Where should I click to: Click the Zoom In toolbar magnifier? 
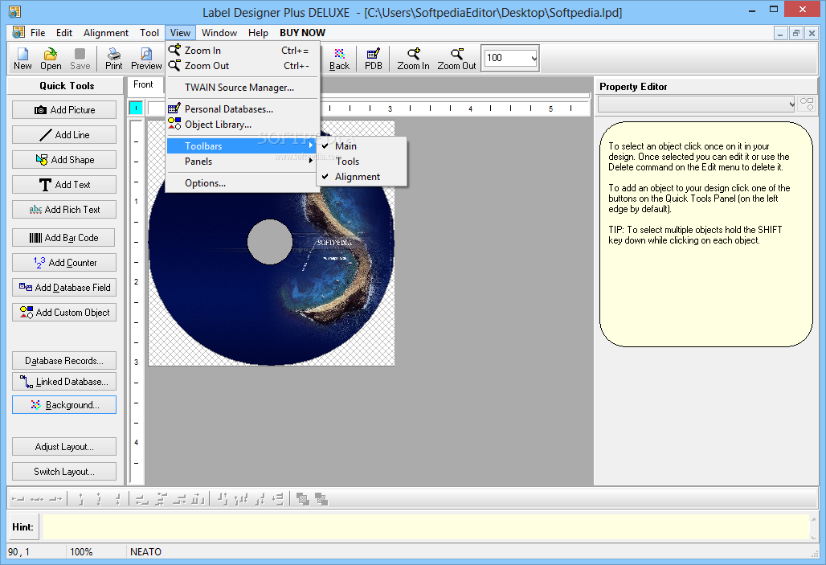coord(413,59)
